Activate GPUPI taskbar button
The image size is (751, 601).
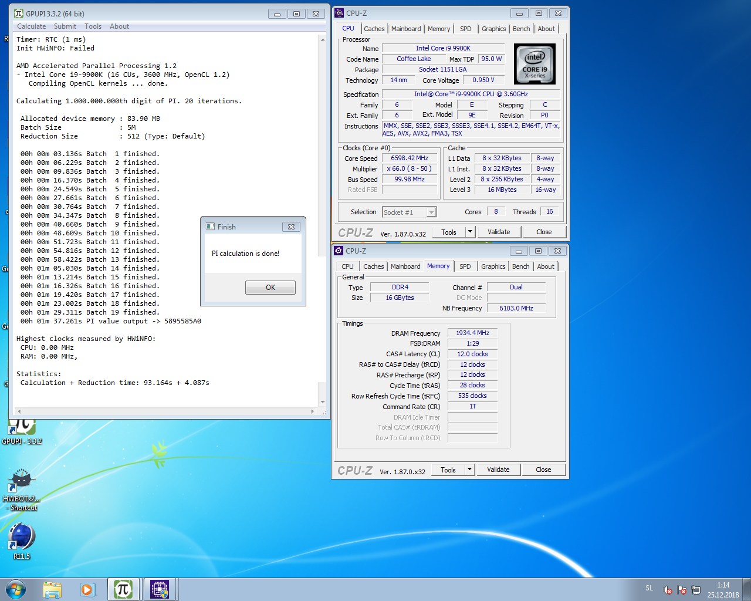pos(123,589)
